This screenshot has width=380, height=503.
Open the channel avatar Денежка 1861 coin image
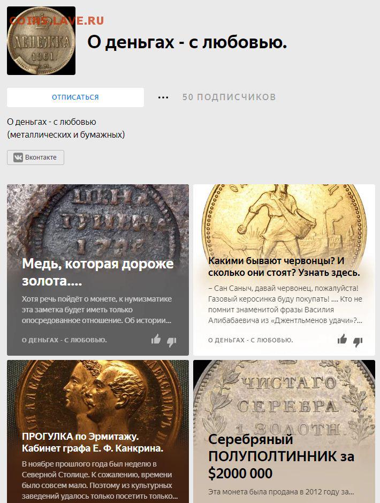coord(41,41)
